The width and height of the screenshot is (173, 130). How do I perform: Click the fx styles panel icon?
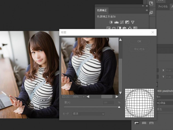click(x=151, y=13)
